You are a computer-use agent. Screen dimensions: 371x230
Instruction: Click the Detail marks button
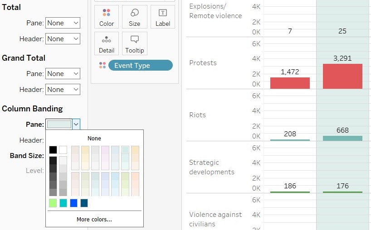pos(107,44)
